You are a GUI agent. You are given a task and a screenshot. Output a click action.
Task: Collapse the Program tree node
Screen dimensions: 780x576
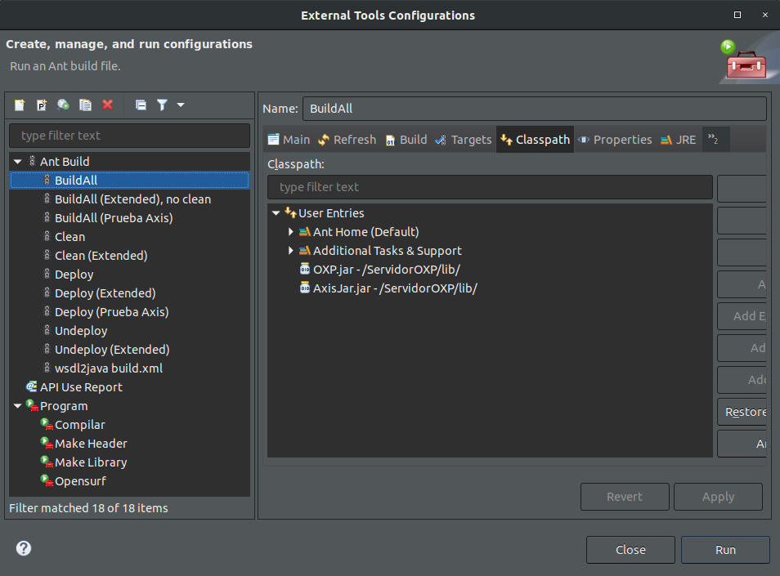18,406
